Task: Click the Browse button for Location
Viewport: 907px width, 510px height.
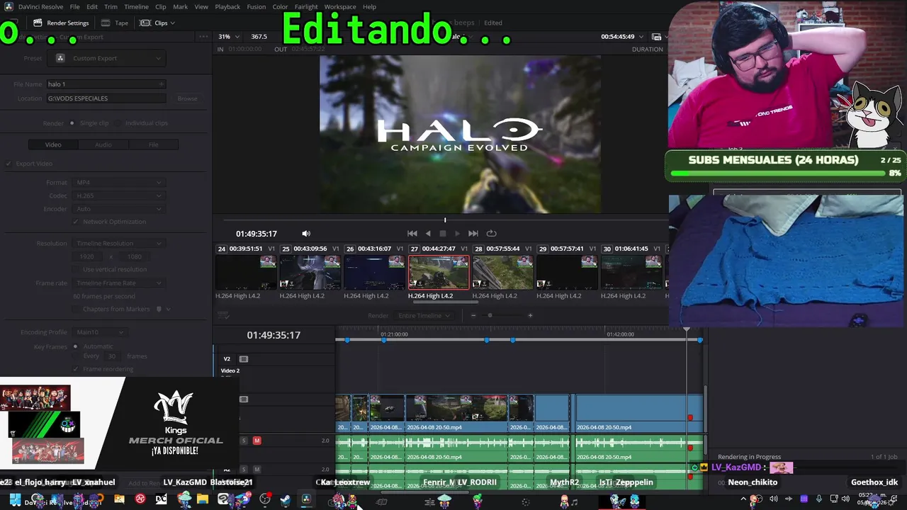Action: pos(187,98)
